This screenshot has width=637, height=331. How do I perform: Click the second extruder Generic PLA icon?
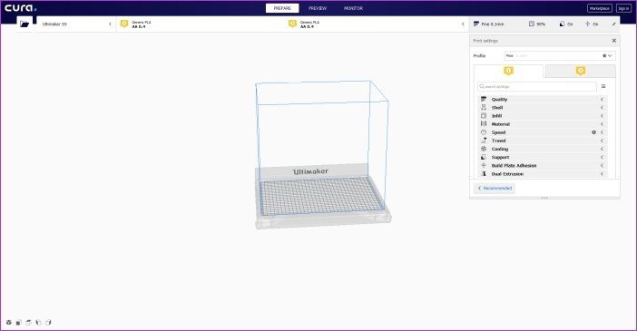click(292, 24)
